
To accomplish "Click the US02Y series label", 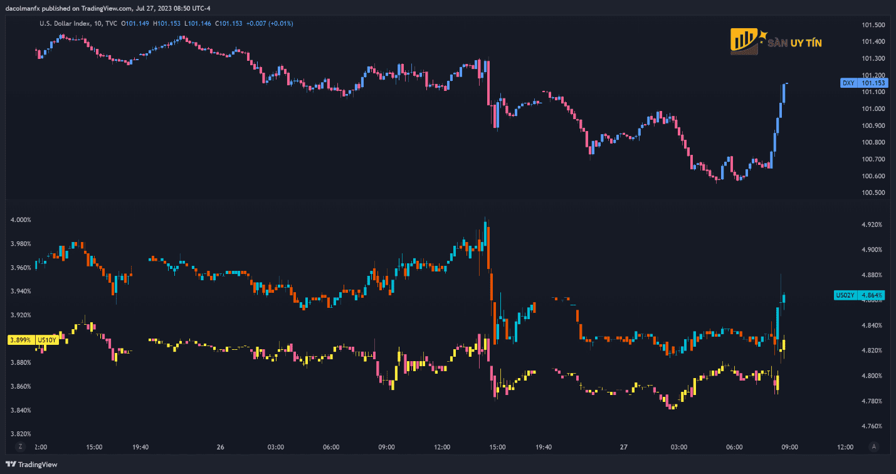I will tap(846, 295).
